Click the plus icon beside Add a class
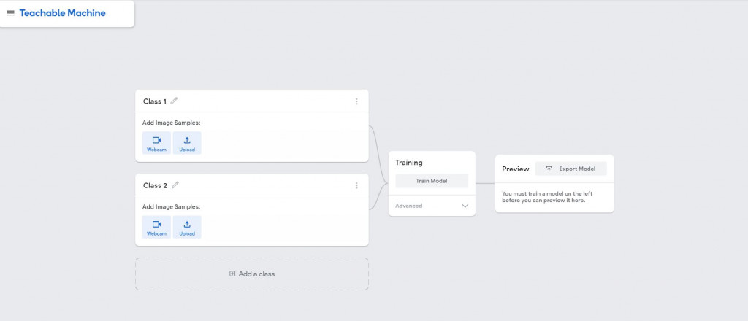The width and height of the screenshot is (748, 321). pyautogui.click(x=232, y=274)
